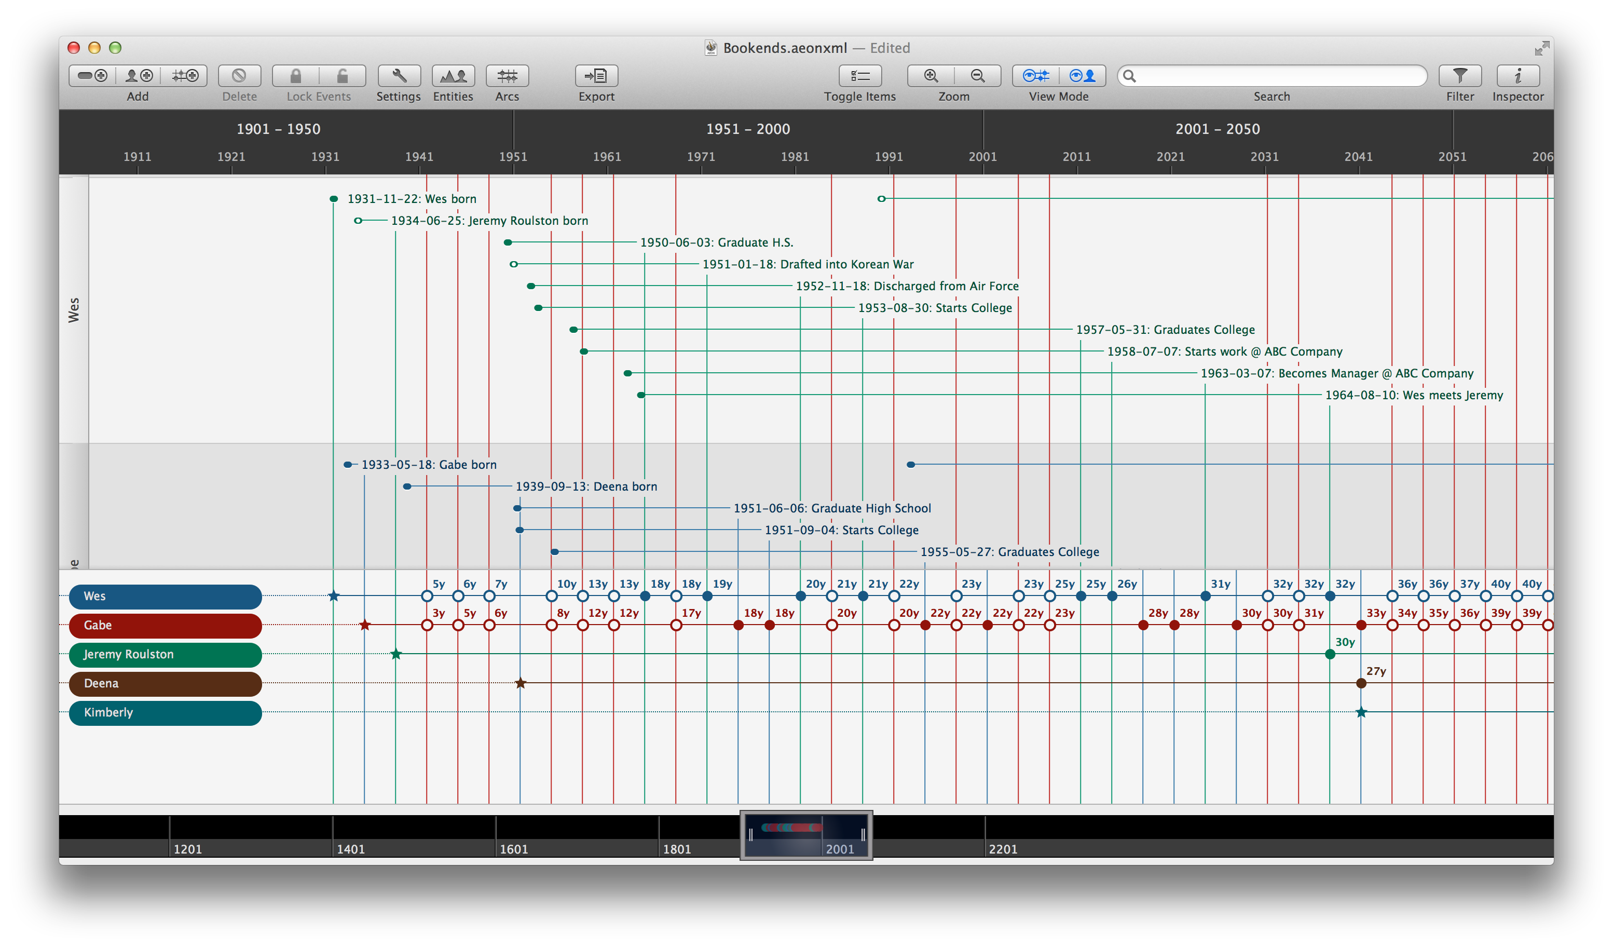This screenshot has height=947, width=1613.
Task: Click the '2001 – 2050' timeline header
Action: [1218, 129]
